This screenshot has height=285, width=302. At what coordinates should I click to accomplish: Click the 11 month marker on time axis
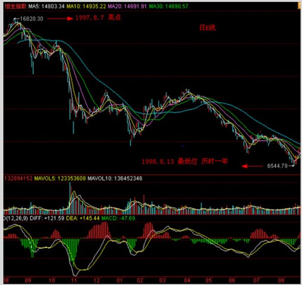click(x=74, y=280)
